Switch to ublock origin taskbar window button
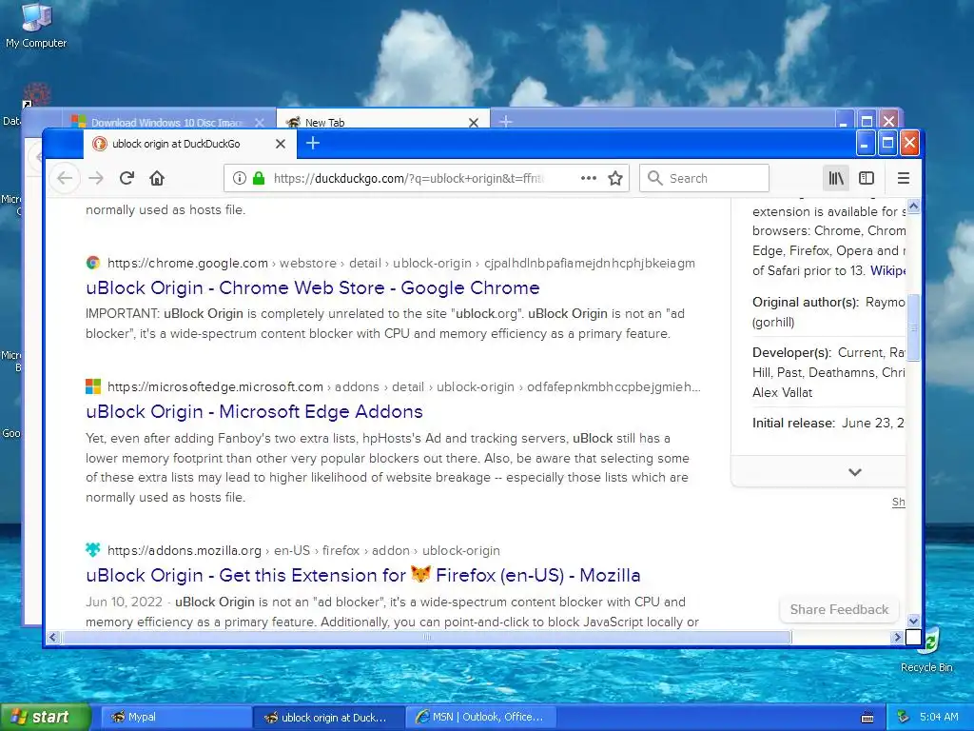Image resolution: width=974 pixels, height=731 pixels. pos(328,717)
